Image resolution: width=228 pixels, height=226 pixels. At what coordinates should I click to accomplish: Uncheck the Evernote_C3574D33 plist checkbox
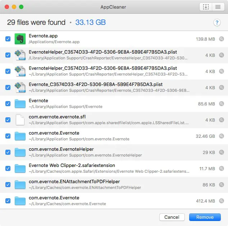[x=8, y=87]
